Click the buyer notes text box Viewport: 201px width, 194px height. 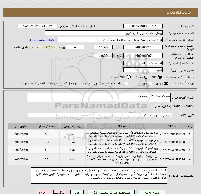pyautogui.click(x=99, y=176)
